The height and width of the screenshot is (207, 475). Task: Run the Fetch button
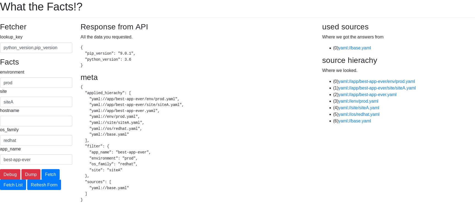(x=51, y=174)
